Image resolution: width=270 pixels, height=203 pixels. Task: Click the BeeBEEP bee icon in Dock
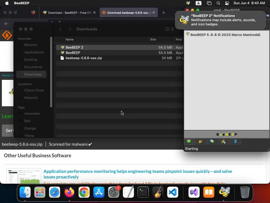224,192
